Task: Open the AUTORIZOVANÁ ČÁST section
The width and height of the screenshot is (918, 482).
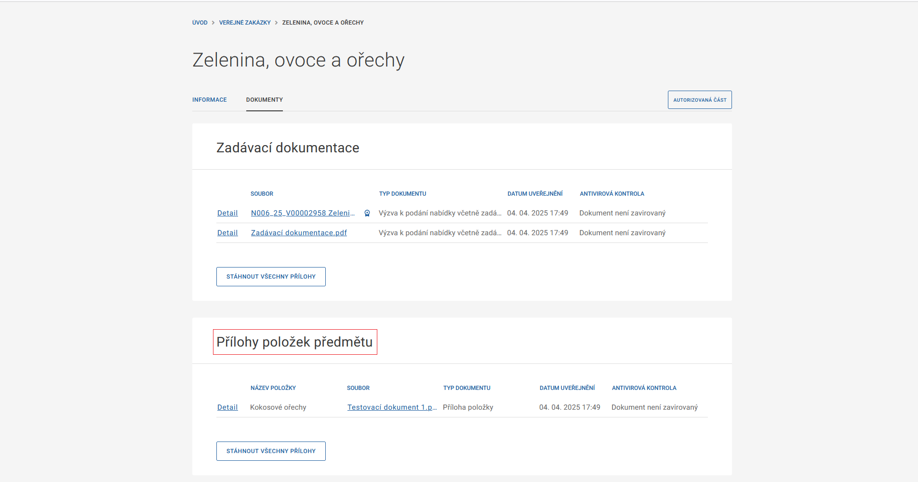Action: 699,100
